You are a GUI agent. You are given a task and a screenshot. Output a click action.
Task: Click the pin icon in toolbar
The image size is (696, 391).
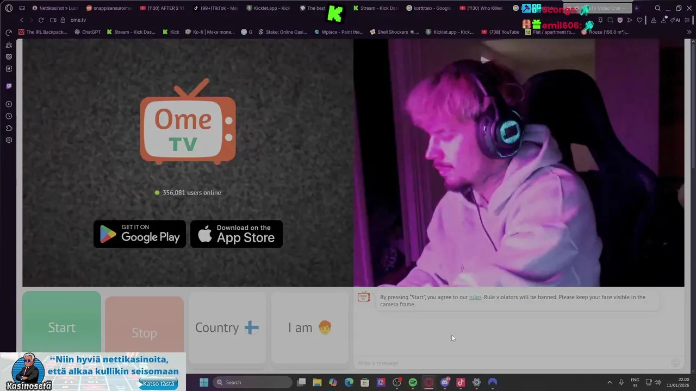tap(600, 20)
